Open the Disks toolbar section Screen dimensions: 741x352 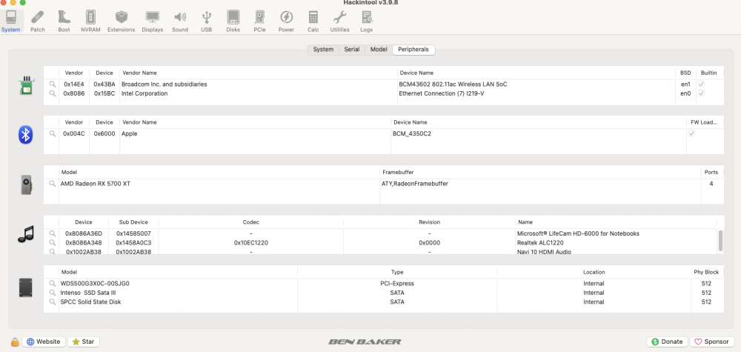(233, 21)
